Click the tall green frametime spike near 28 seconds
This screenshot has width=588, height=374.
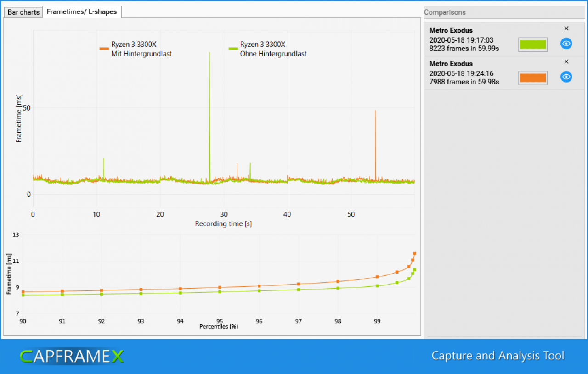click(209, 115)
